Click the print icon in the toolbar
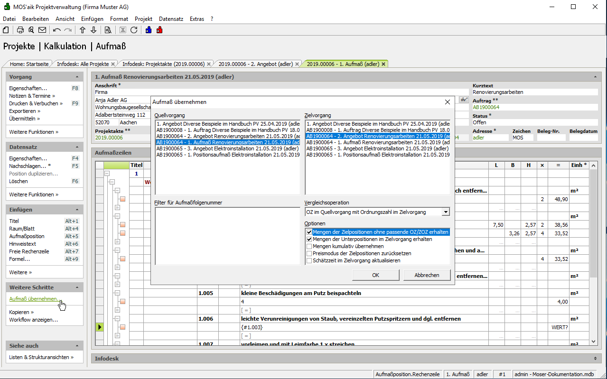This screenshot has width=607, height=379. 20,30
